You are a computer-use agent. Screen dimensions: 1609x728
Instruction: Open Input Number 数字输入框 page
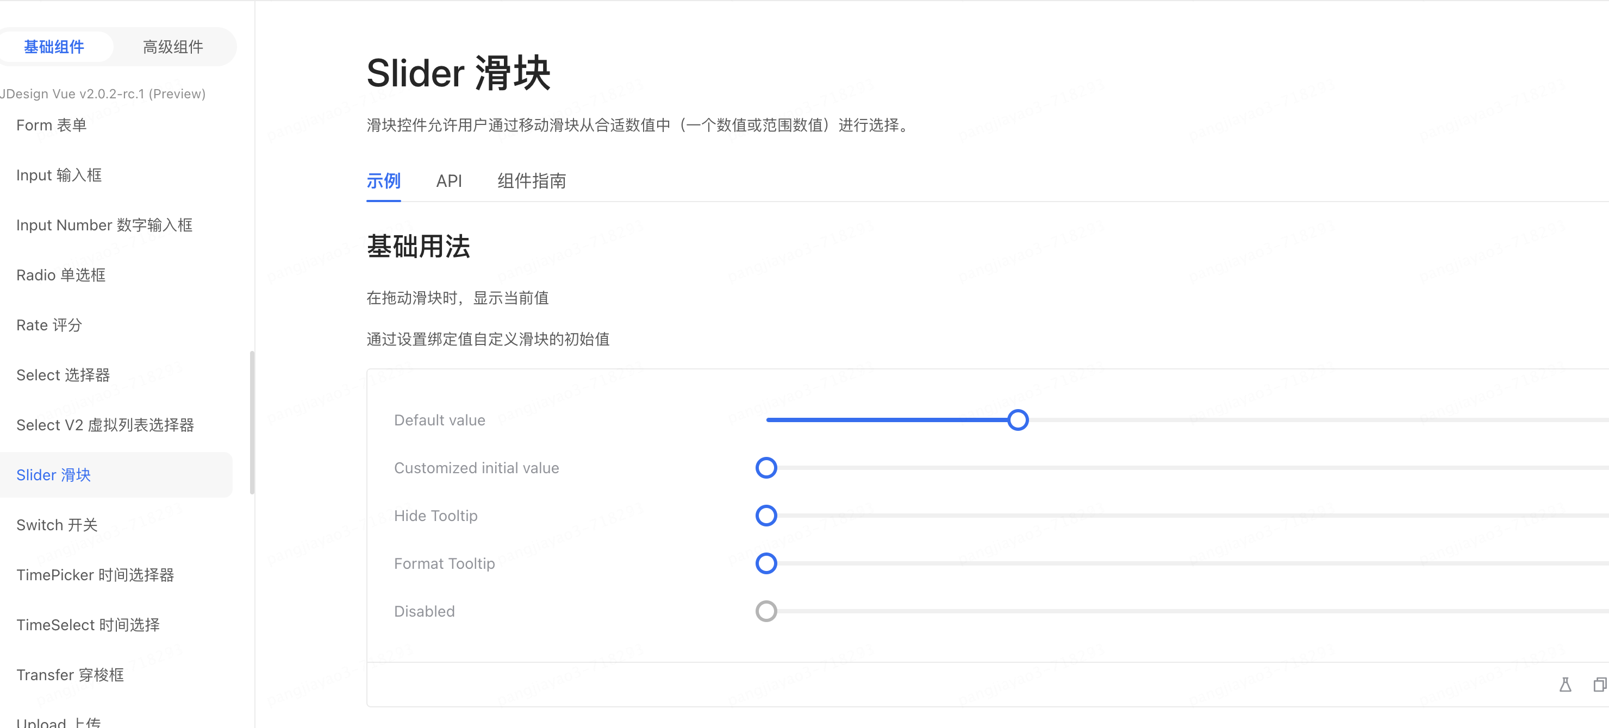coord(104,225)
